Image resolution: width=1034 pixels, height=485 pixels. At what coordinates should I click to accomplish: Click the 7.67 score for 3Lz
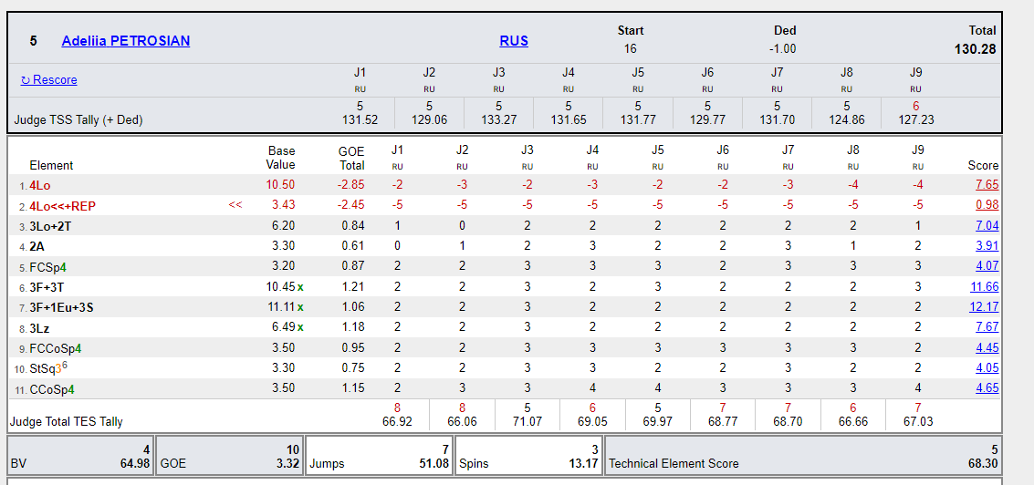pyautogui.click(x=987, y=326)
